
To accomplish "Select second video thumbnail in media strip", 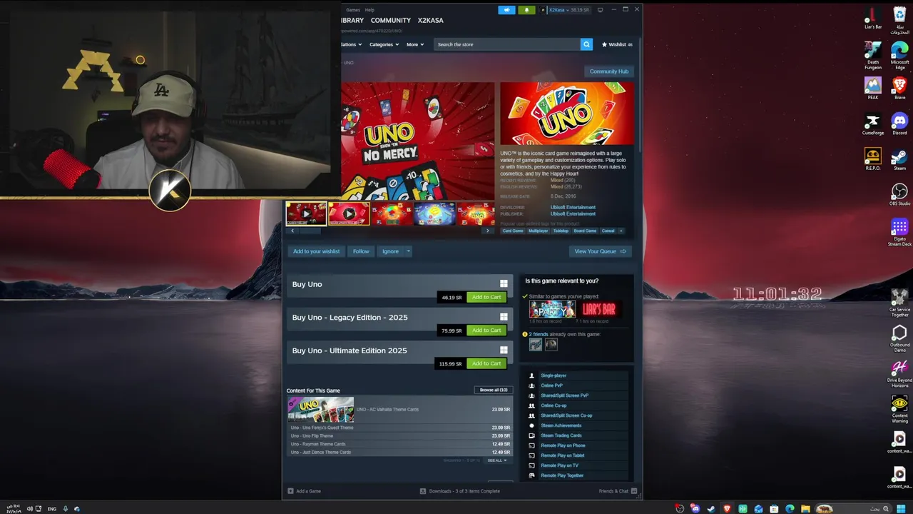I will pyautogui.click(x=349, y=213).
